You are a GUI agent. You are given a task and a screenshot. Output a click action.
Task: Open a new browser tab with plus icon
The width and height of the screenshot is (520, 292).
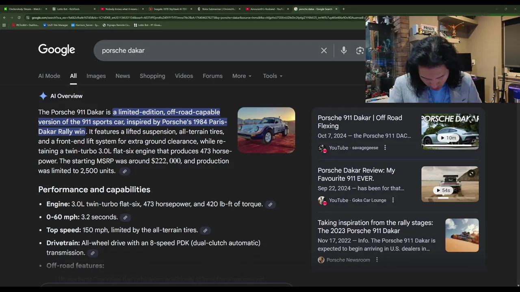[344, 9]
